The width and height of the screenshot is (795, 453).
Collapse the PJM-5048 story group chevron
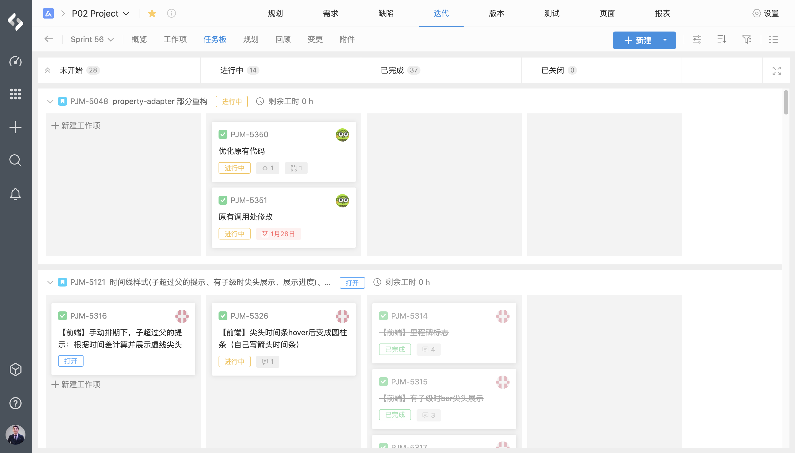pos(50,101)
